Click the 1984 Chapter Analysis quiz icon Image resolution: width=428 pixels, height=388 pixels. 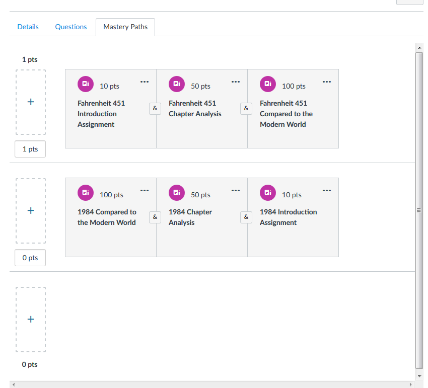point(177,193)
